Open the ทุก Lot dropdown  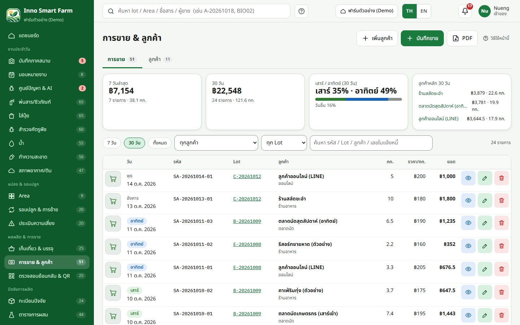click(x=284, y=143)
